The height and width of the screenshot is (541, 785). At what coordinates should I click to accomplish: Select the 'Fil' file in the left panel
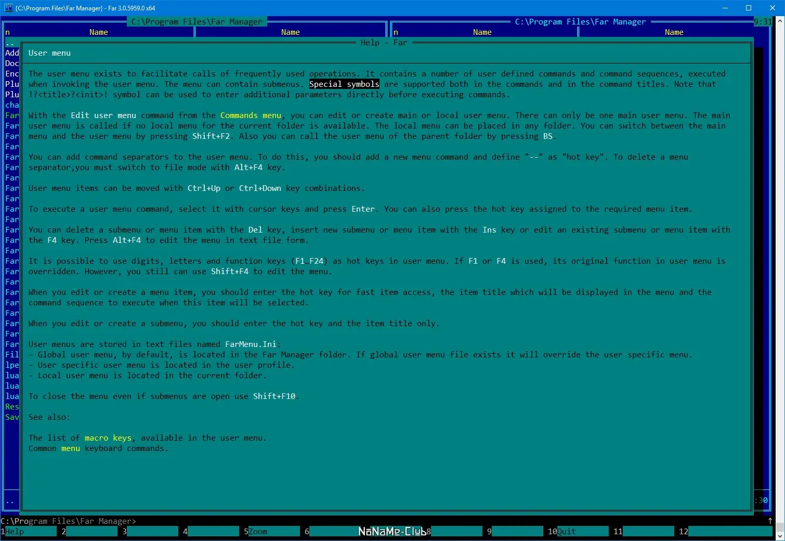pyautogui.click(x=12, y=355)
